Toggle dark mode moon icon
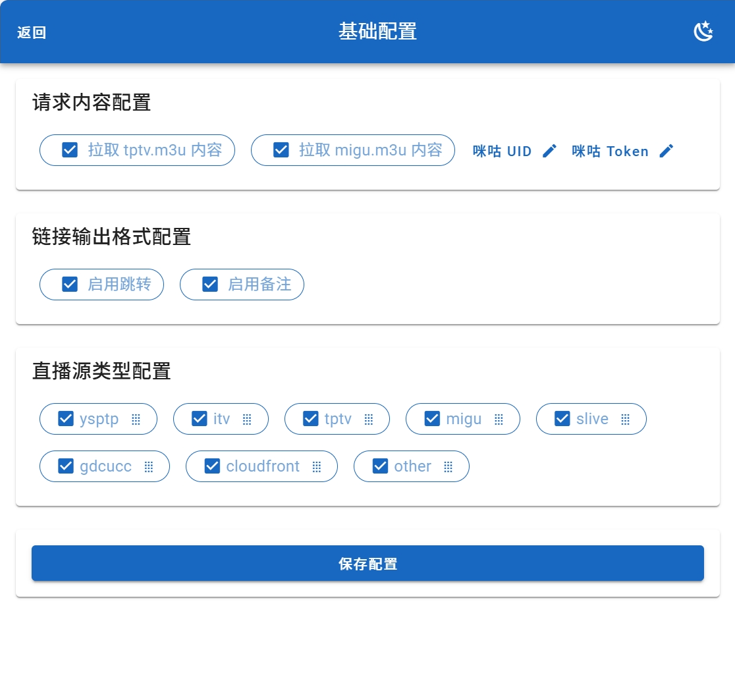Image resolution: width=735 pixels, height=681 pixels. coord(703,32)
